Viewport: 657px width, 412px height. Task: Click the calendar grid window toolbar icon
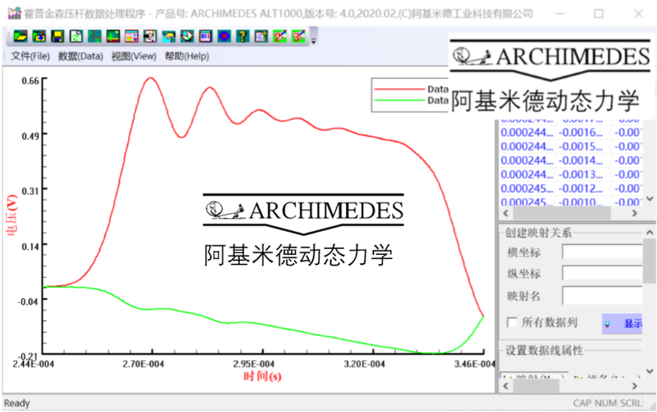(205, 37)
